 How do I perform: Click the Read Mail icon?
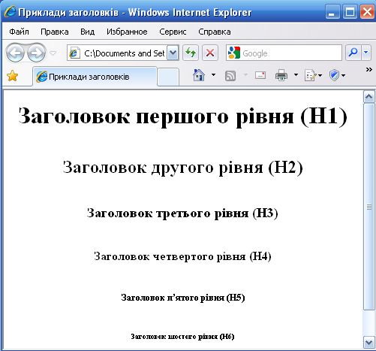[260, 75]
